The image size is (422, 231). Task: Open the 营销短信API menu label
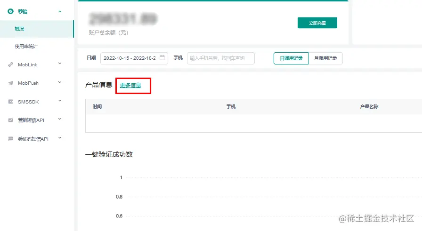click(31, 120)
